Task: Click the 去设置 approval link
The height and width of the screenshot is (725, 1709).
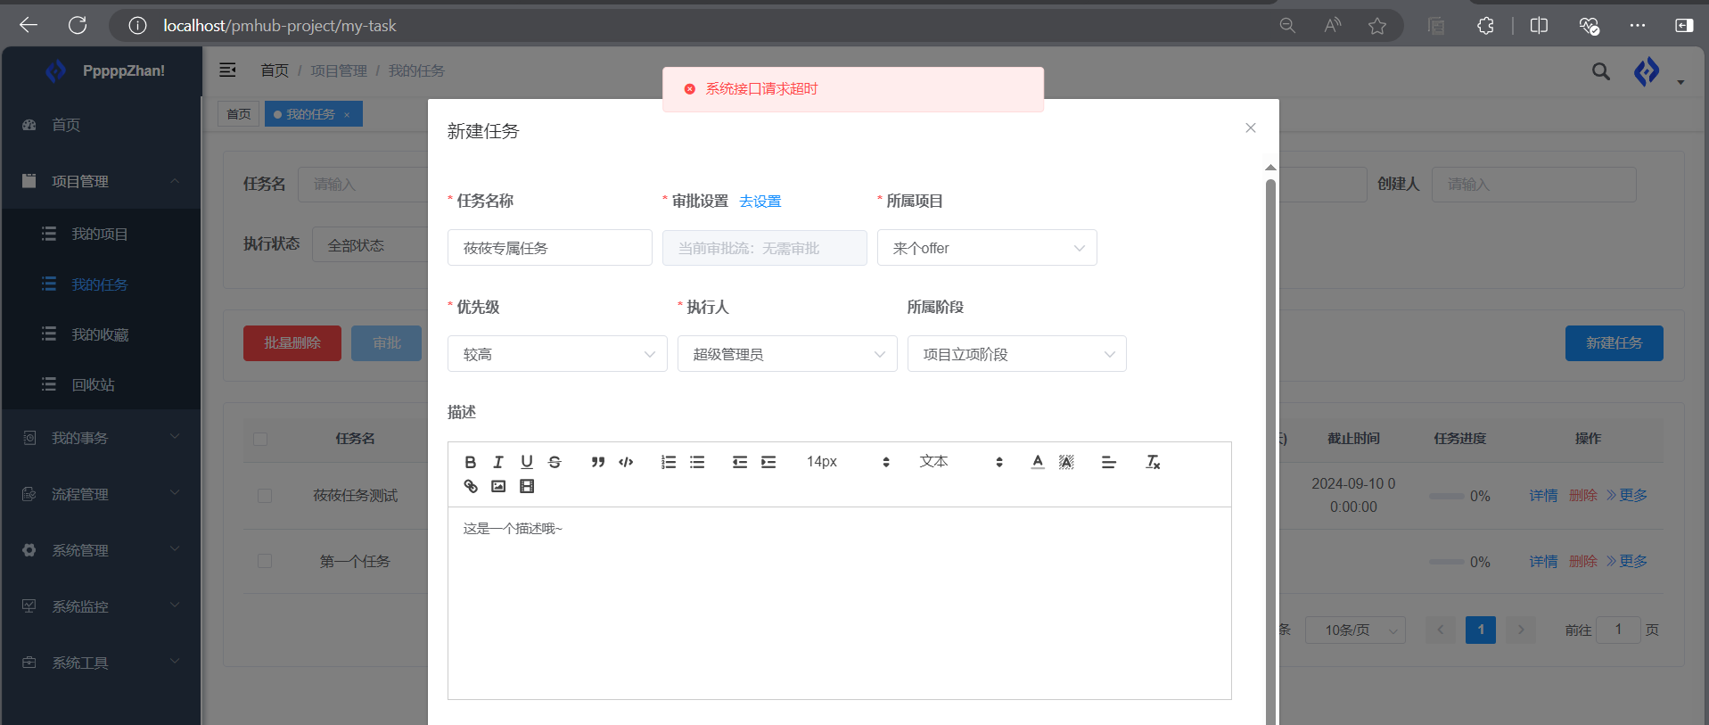Action: (760, 202)
